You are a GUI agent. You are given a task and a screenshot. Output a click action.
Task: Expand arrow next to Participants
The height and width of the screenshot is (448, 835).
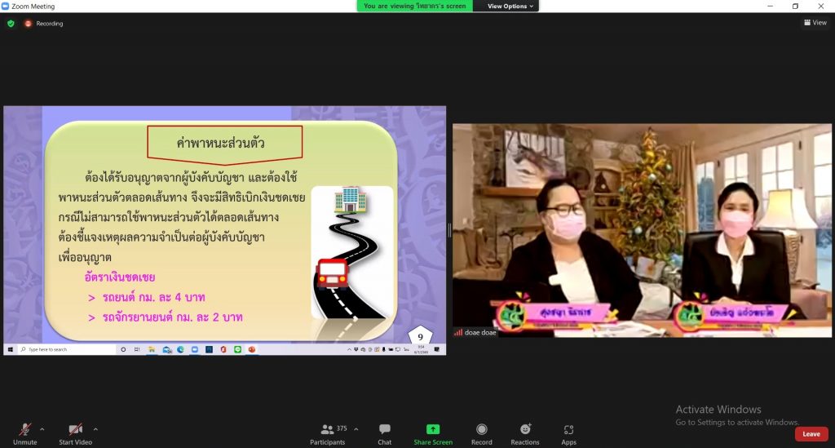coord(356,428)
